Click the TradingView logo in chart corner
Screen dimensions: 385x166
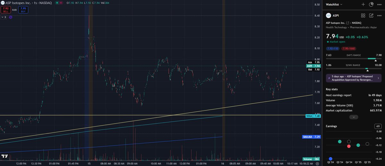[4, 156]
